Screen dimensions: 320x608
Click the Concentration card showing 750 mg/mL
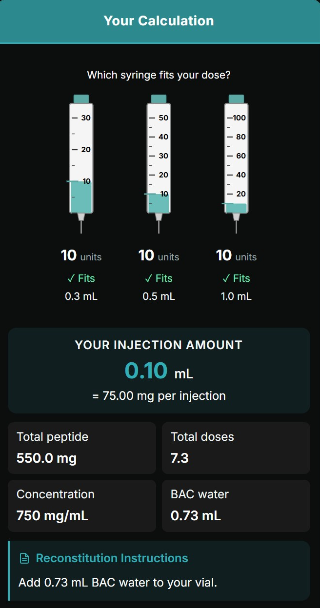click(x=81, y=506)
